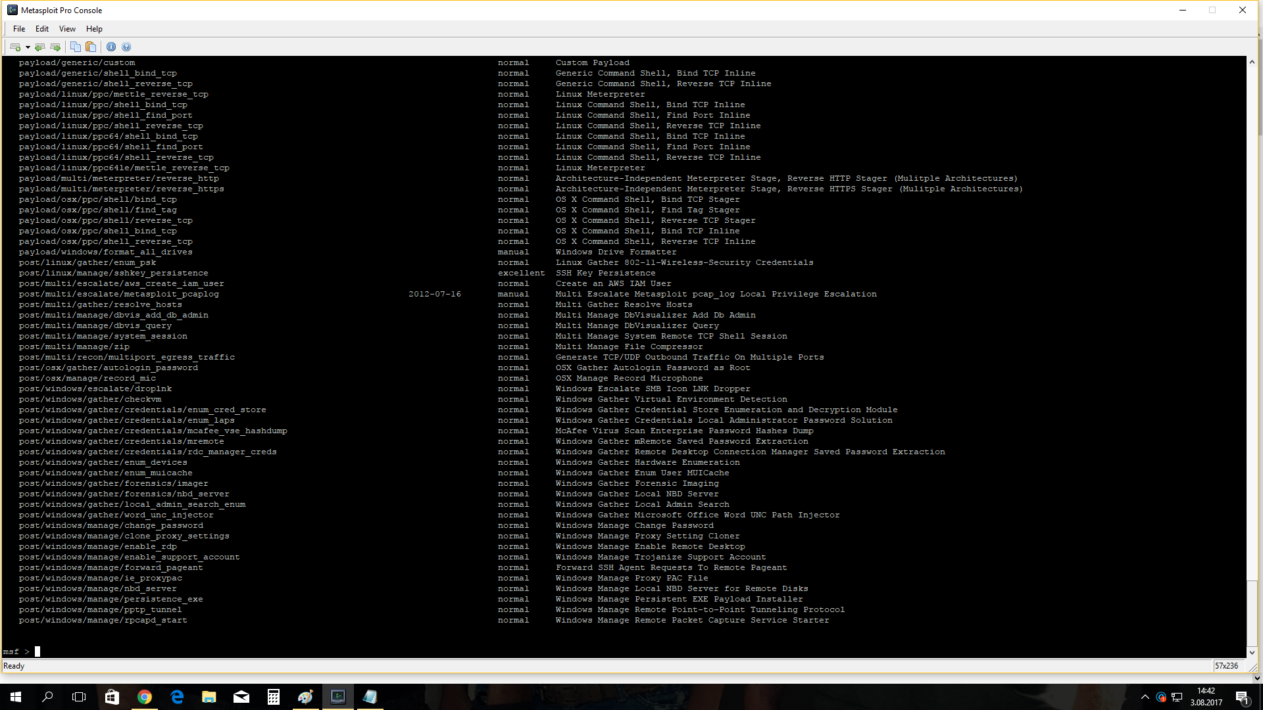Click the new console tab toolbar icon
This screenshot has width=1263, height=710.
coord(15,47)
